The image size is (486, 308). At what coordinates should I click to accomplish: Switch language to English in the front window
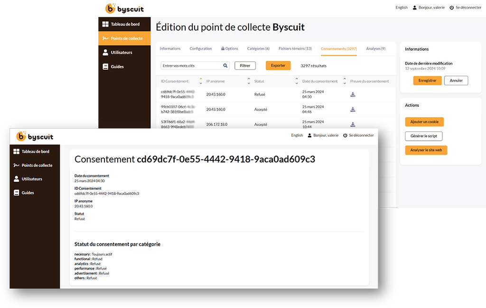[297, 135]
